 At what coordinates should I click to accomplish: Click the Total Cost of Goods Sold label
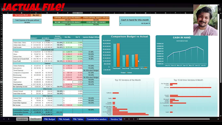21,59
